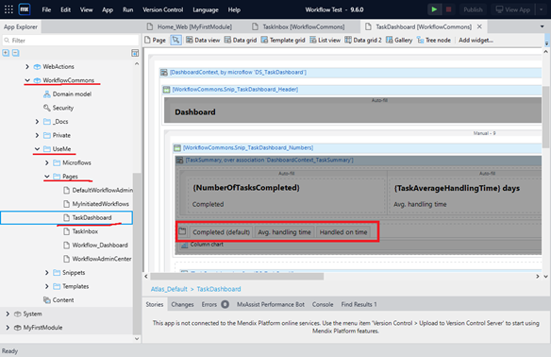Screen dimensions: 551x357
Task: Expand the Private folder
Action: 37,135
